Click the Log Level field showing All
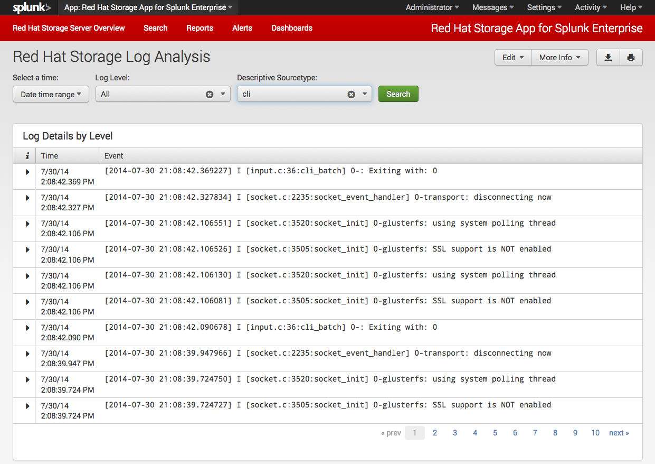This screenshot has width=655, height=464. coord(163,94)
